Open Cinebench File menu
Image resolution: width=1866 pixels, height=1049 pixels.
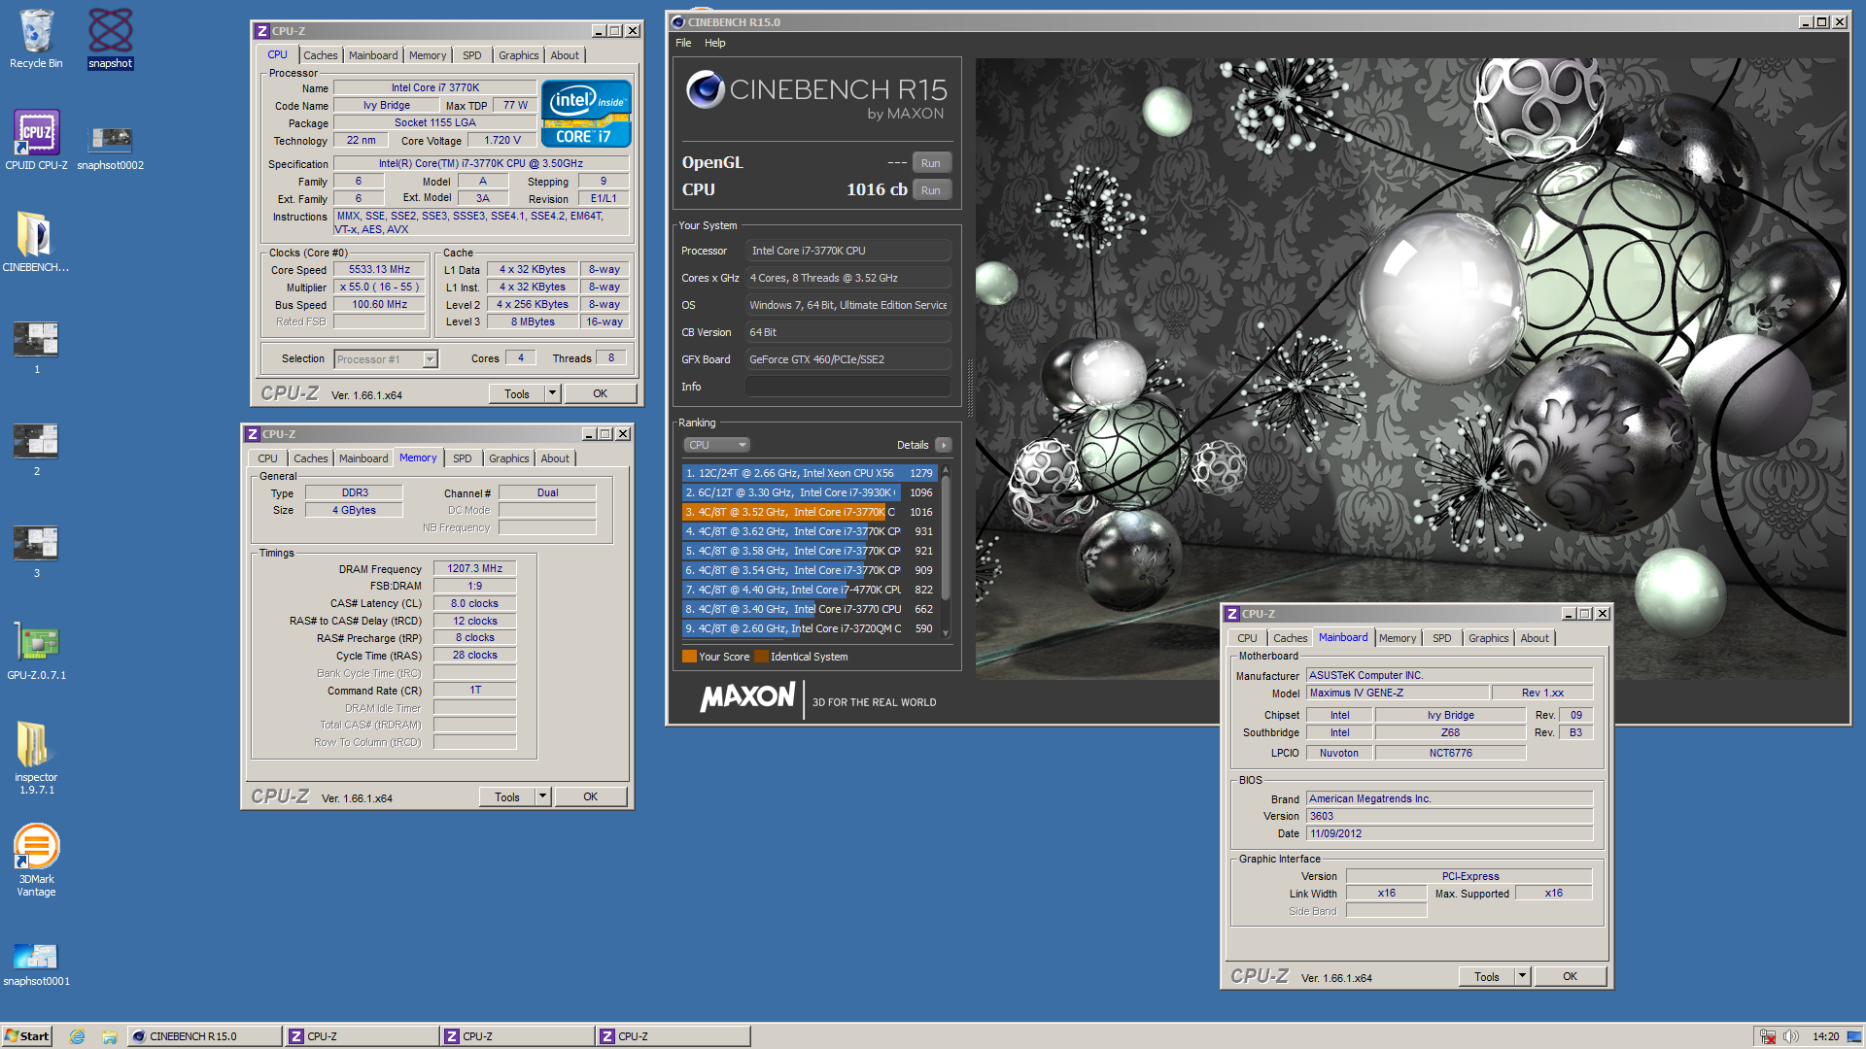(x=683, y=43)
